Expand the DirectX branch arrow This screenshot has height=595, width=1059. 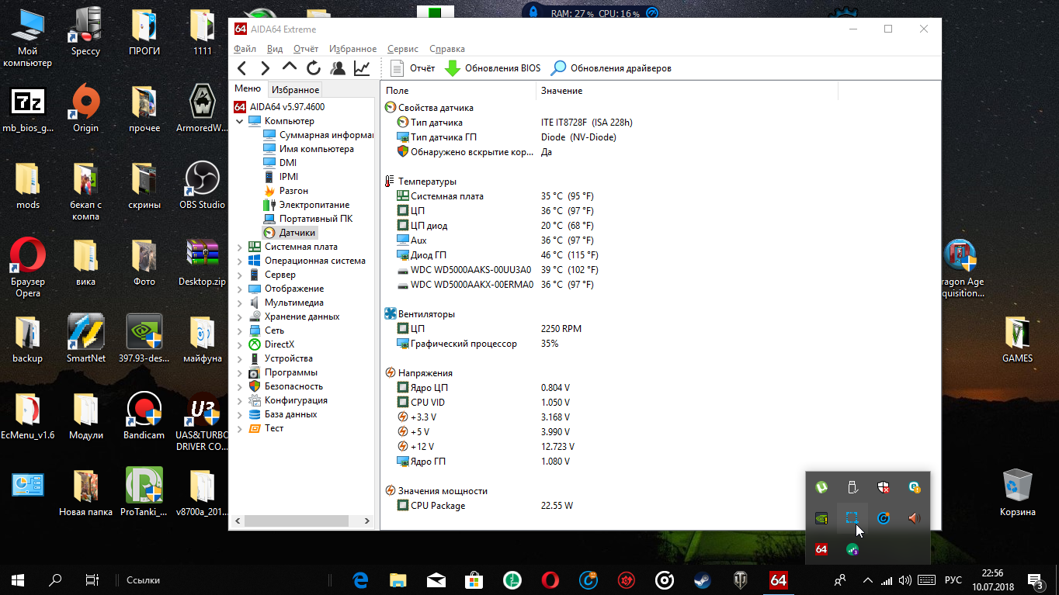coord(240,344)
